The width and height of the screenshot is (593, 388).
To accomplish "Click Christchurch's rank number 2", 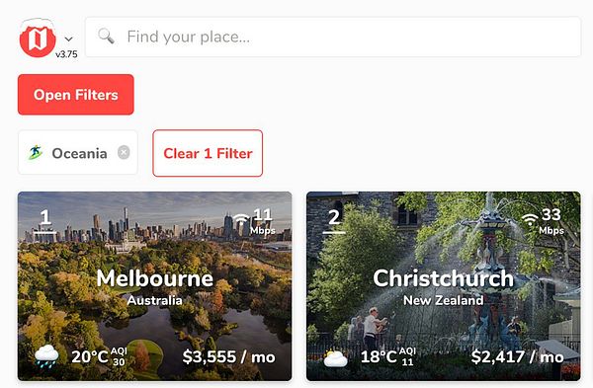I will coord(334,217).
